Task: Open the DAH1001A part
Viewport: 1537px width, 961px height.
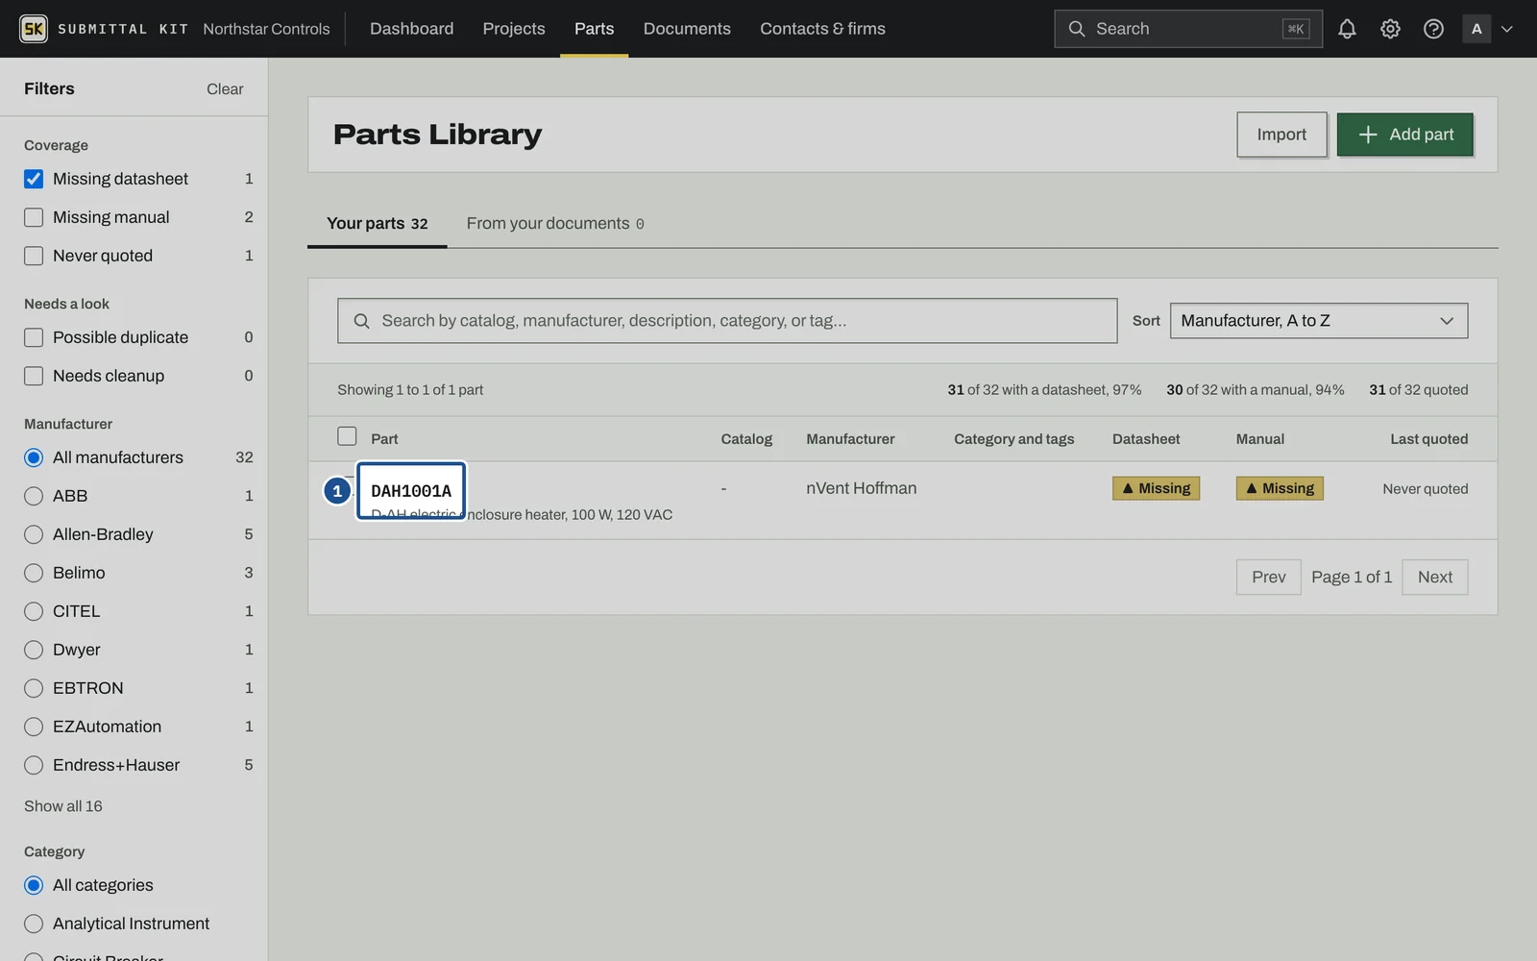Action: pos(411,491)
